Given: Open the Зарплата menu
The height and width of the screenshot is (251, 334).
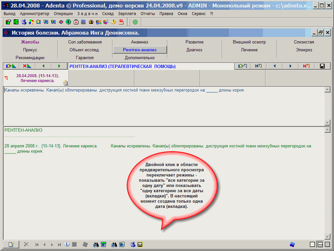Looking at the screenshot, I should 127,14.
